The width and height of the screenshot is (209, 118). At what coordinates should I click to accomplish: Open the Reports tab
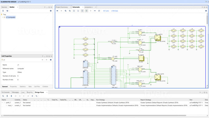coord(30,92)
